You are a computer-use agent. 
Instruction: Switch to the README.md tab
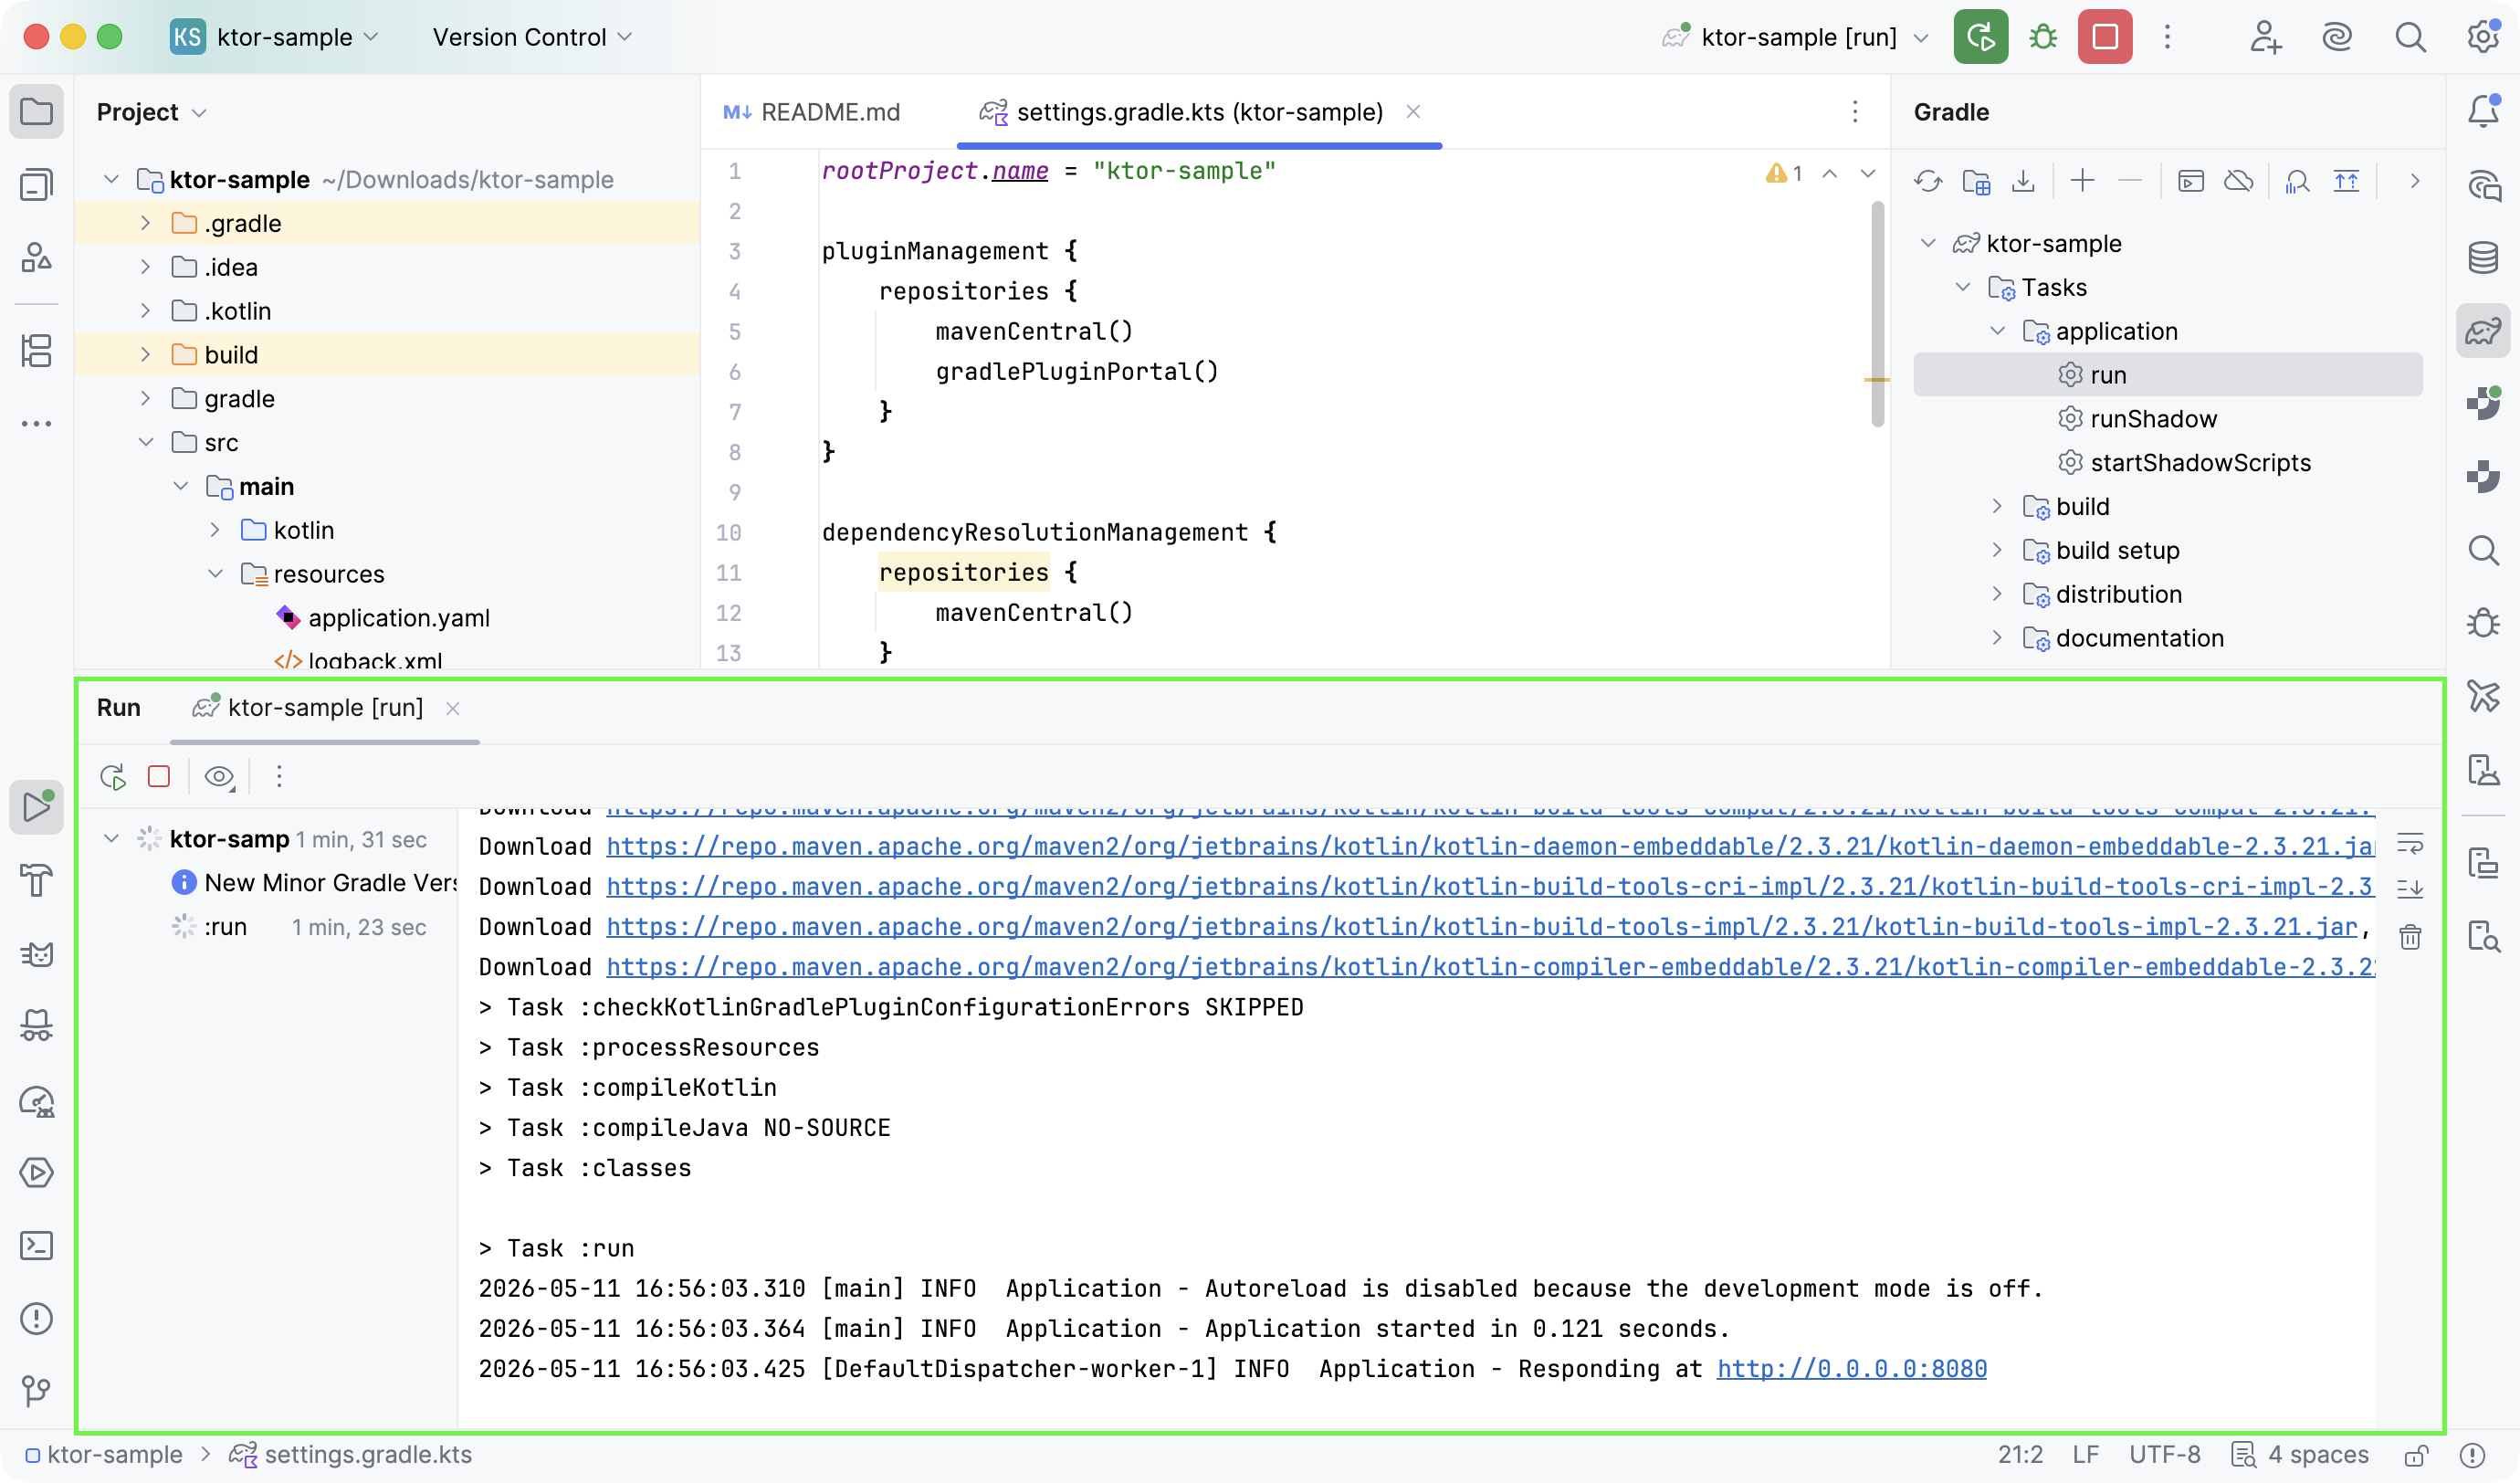(x=811, y=112)
